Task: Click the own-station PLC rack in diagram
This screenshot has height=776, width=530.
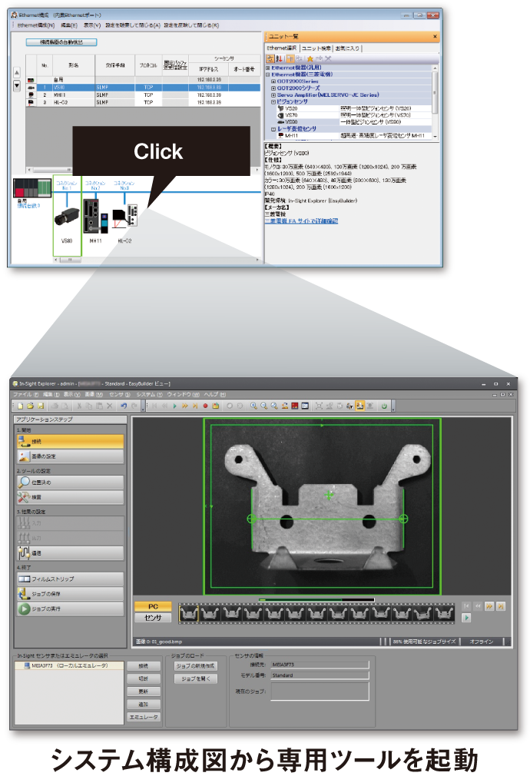Action: (31, 187)
